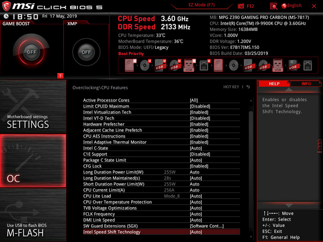
Task: Select the highlighted Intel Speed Shift Technology row
Action: (161, 232)
